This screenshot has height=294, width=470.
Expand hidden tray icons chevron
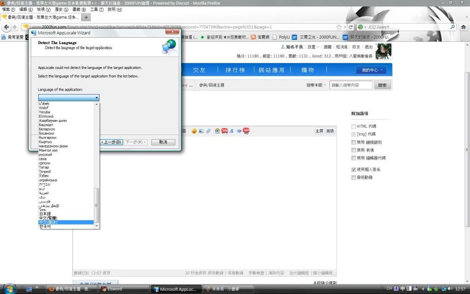pyautogui.click(x=423, y=288)
